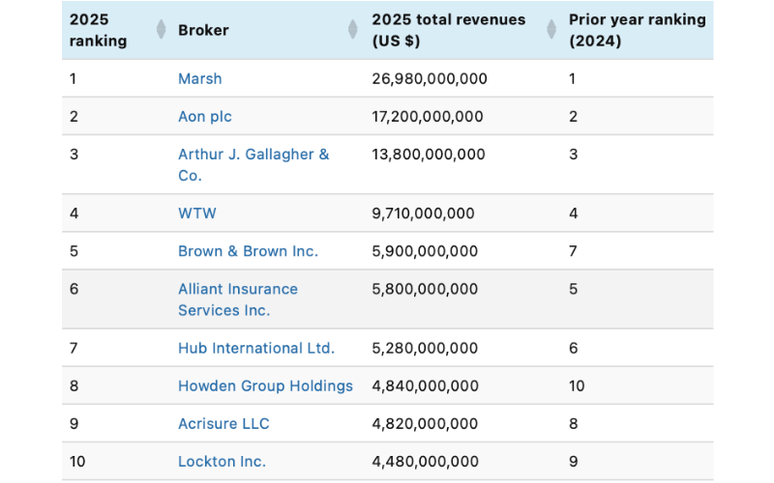Select revenue value 17,200,000,000

(x=428, y=117)
